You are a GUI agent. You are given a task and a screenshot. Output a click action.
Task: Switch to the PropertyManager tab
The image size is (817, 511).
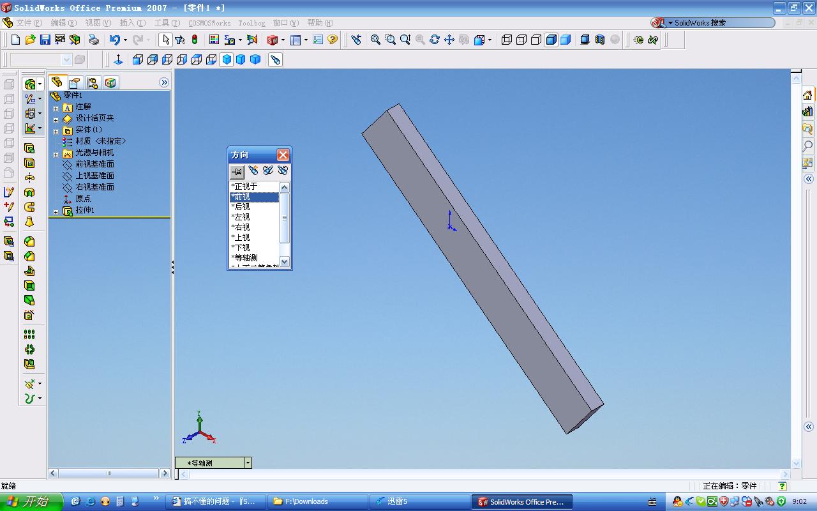tap(75, 82)
